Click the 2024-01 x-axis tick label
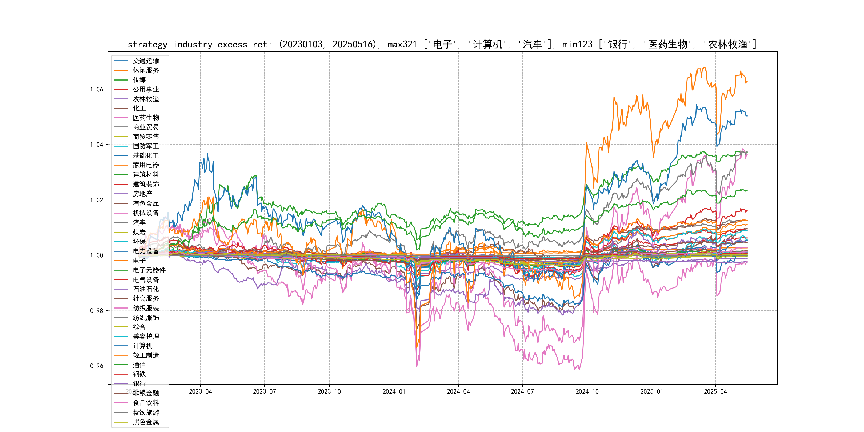 [394, 391]
